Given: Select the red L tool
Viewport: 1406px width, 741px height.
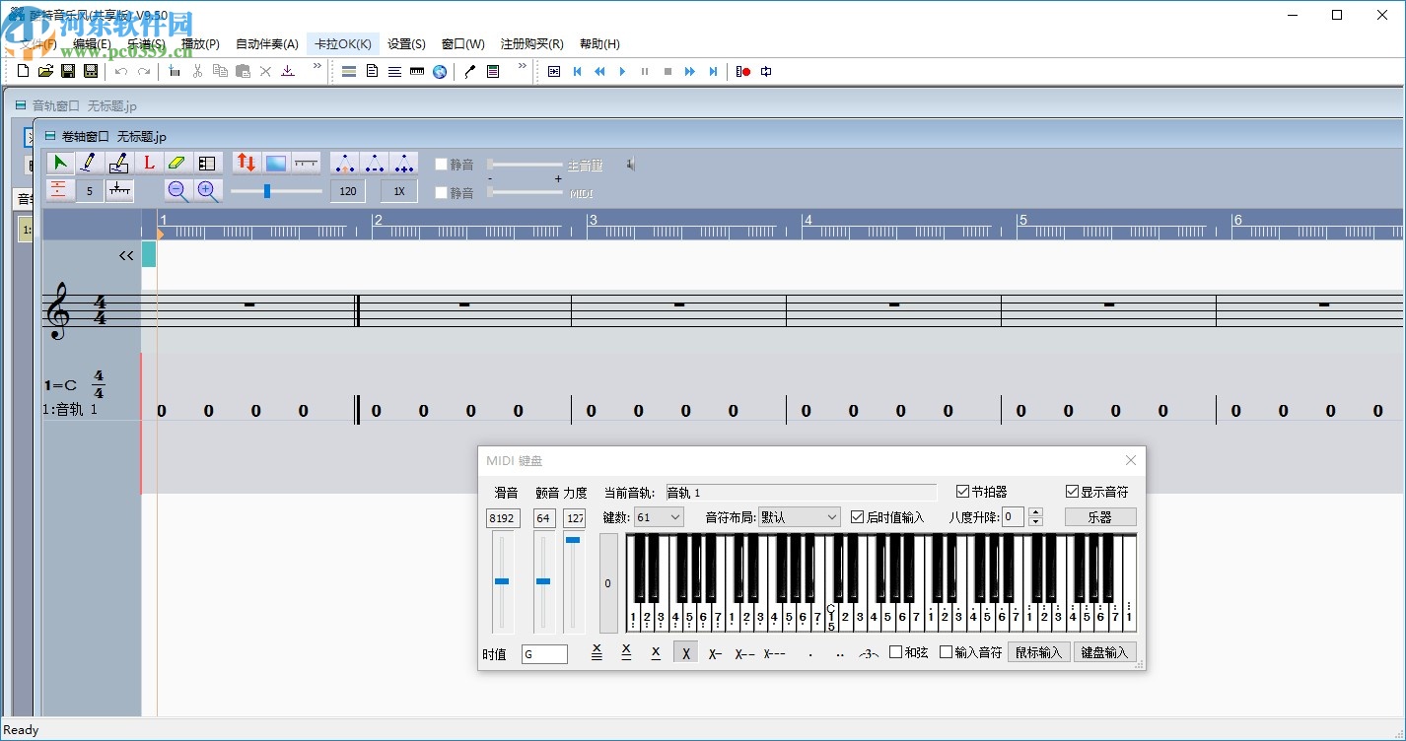Looking at the screenshot, I should (x=149, y=164).
